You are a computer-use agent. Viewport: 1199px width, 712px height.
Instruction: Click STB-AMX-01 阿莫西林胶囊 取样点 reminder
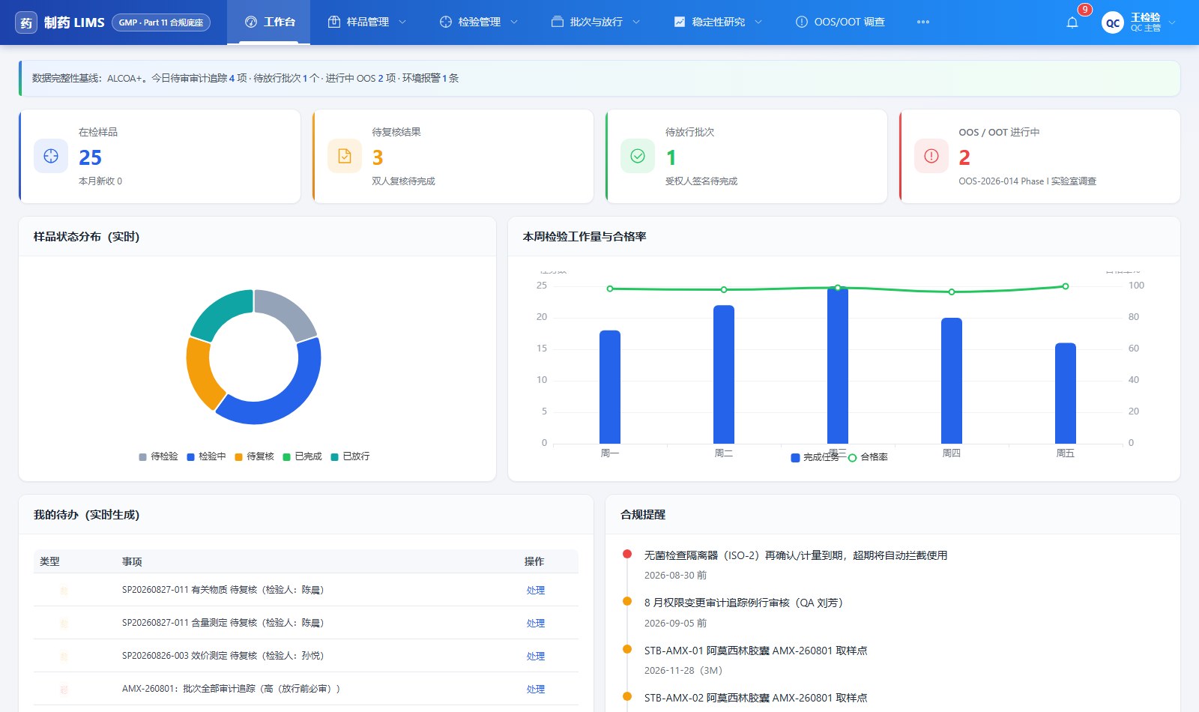click(x=755, y=651)
